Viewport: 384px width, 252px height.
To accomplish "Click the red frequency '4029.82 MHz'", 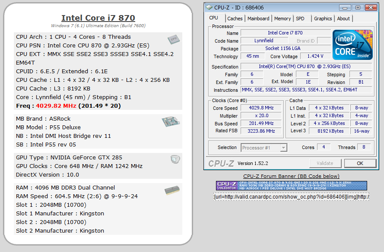I will tap(56, 106).
